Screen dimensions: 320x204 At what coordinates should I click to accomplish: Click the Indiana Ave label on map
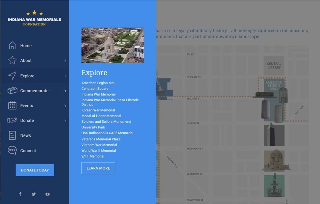click(172, 162)
